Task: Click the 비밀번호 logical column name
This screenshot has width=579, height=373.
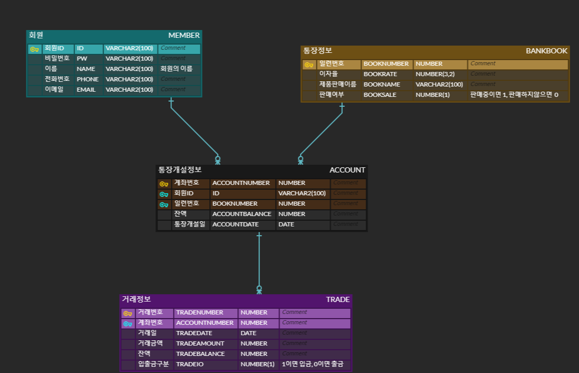Action: 57,58
